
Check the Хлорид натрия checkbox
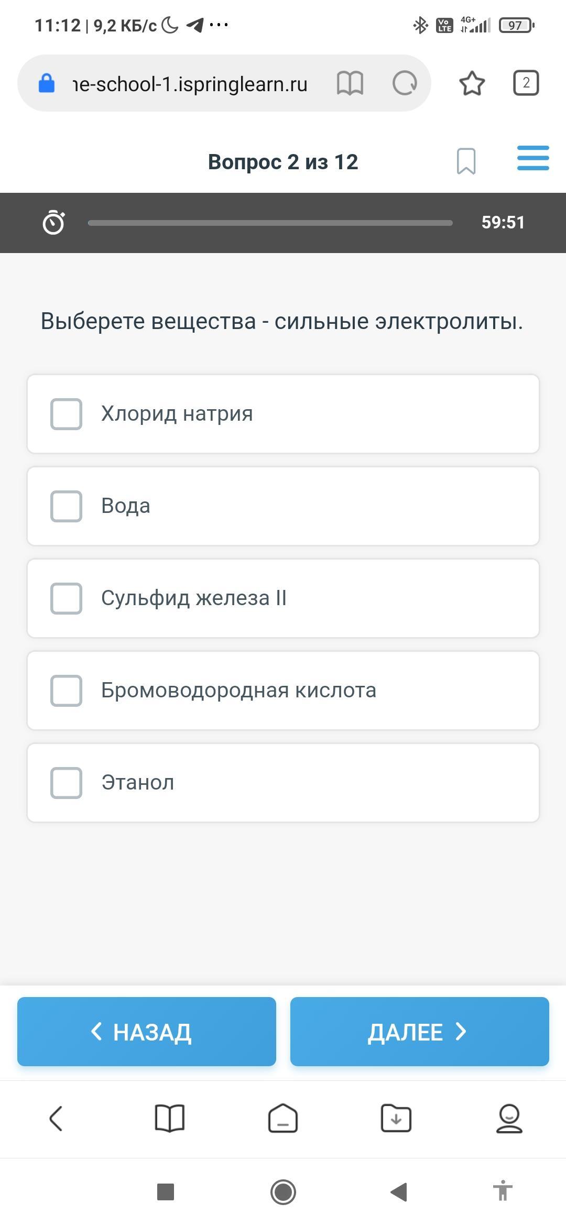coord(66,414)
